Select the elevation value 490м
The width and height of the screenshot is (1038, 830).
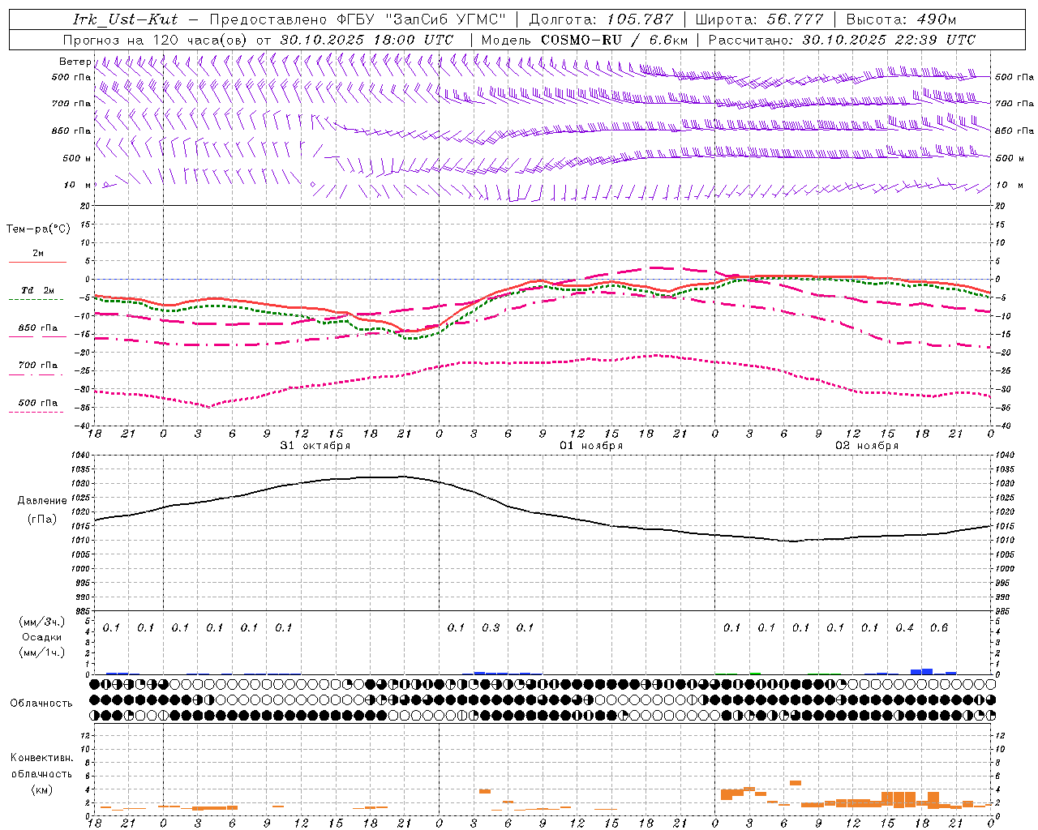[x=935, y=19]
